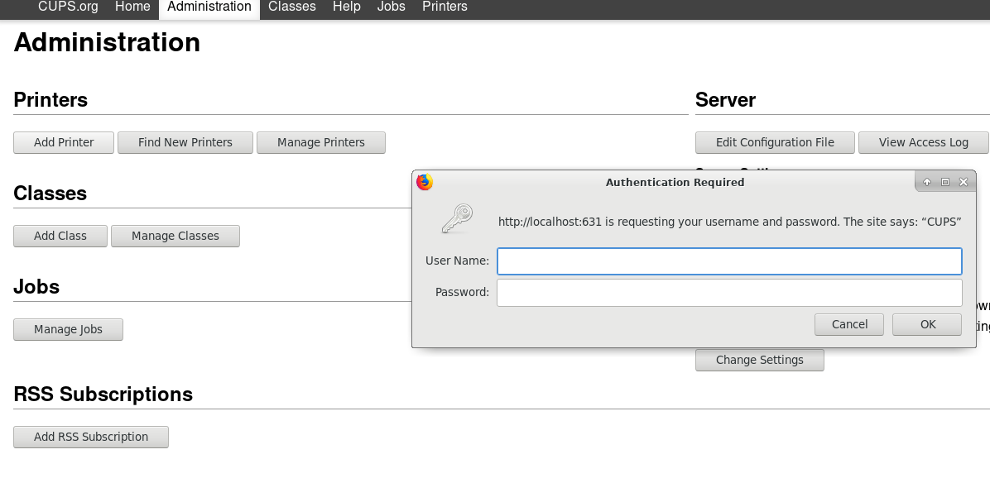Open the CUPS.org link in navigation bar

coord(68,7)
